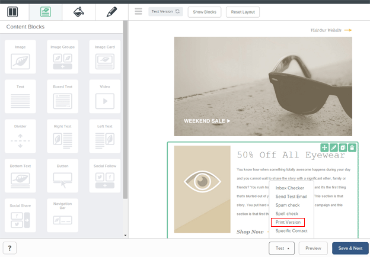Choose the Image Groups block
Screen dimensions: 370x257
[62, 57]
